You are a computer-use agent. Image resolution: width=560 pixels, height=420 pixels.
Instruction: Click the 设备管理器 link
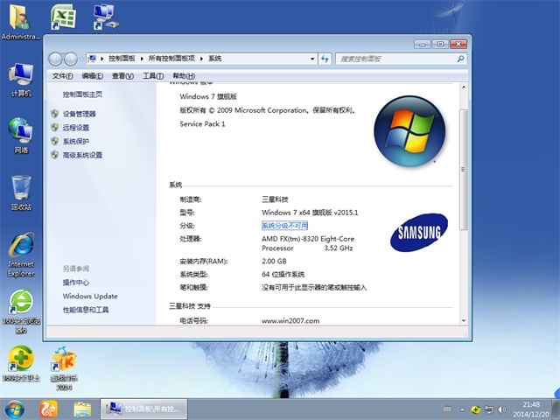point(79,114)
